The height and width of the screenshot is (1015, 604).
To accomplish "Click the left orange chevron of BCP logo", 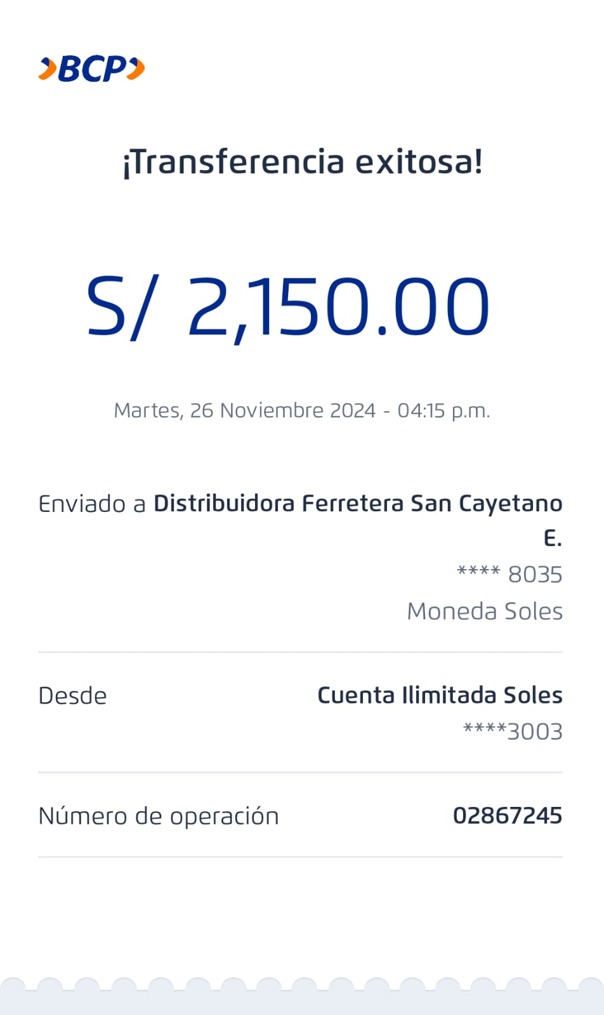I will point(48,69).
